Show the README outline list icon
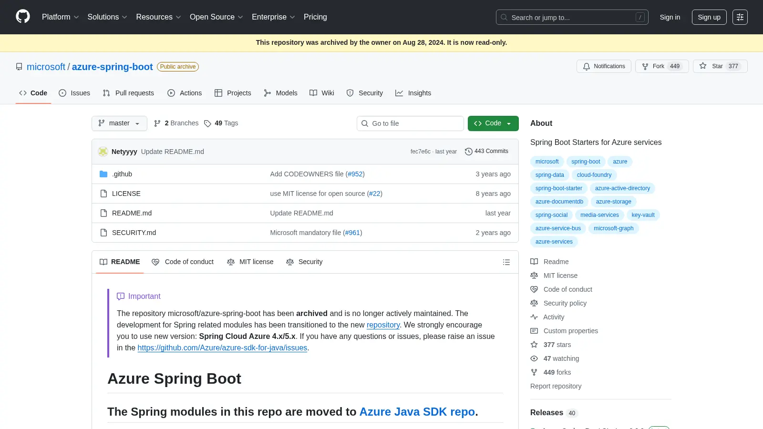Screen dimensions: 763x429 coord(506,262)
